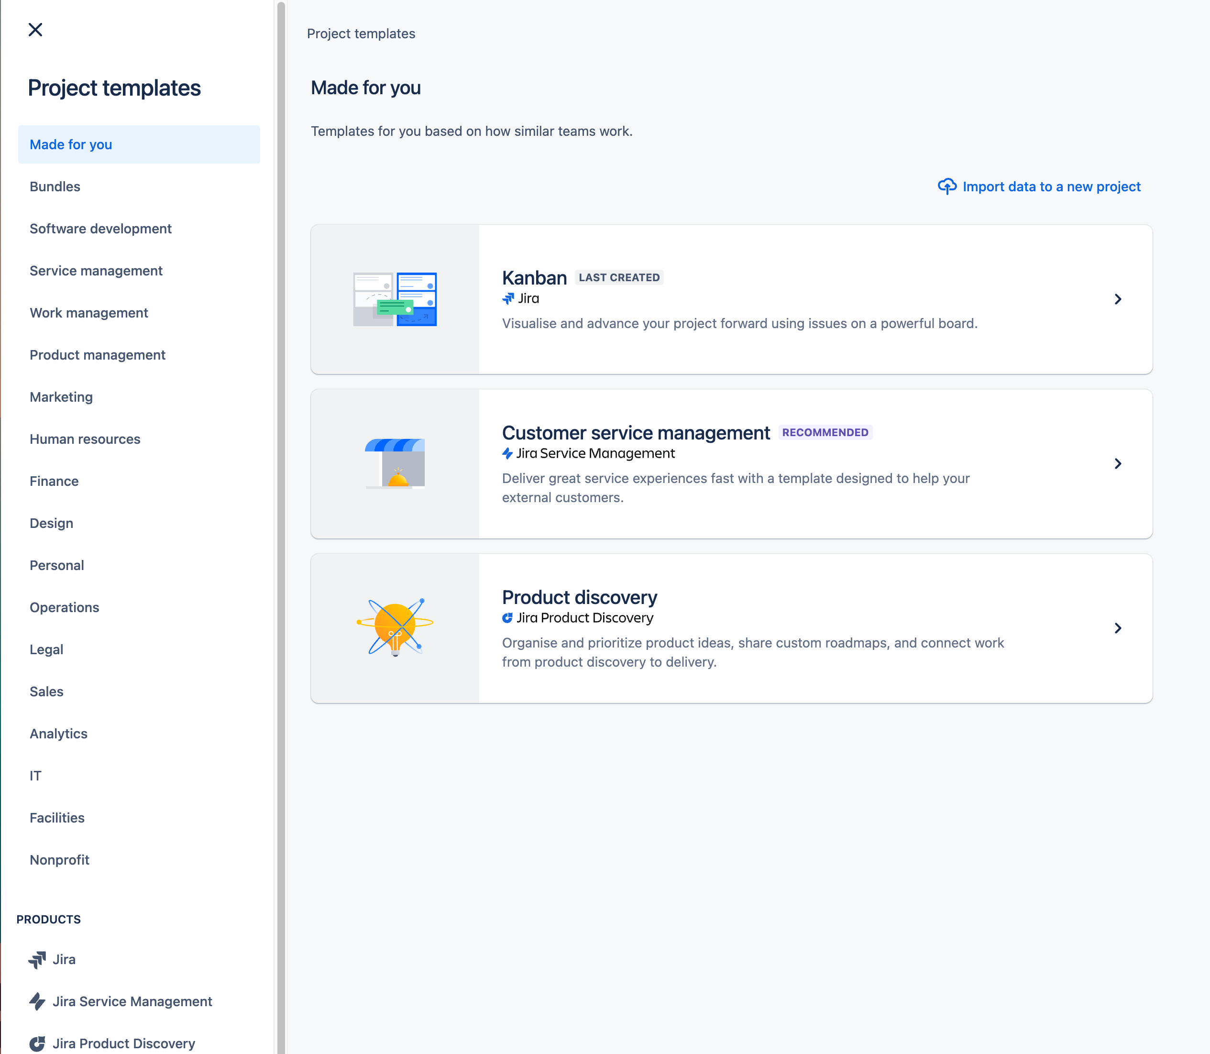The image size is (1210, 1054).
Task: Open Service management templates
Action: [x=139, y=271]
